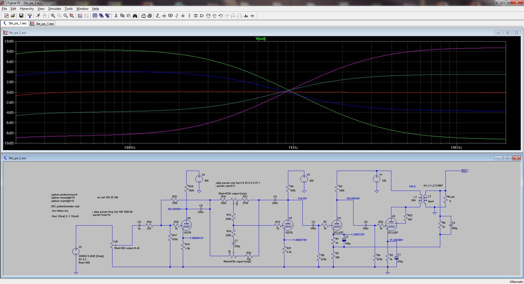The height and width of the screenshot is (284, 524).
Task: Click the Tile Windows Horizontally icon
Action: pyautogui.click(x=95, y=16)
